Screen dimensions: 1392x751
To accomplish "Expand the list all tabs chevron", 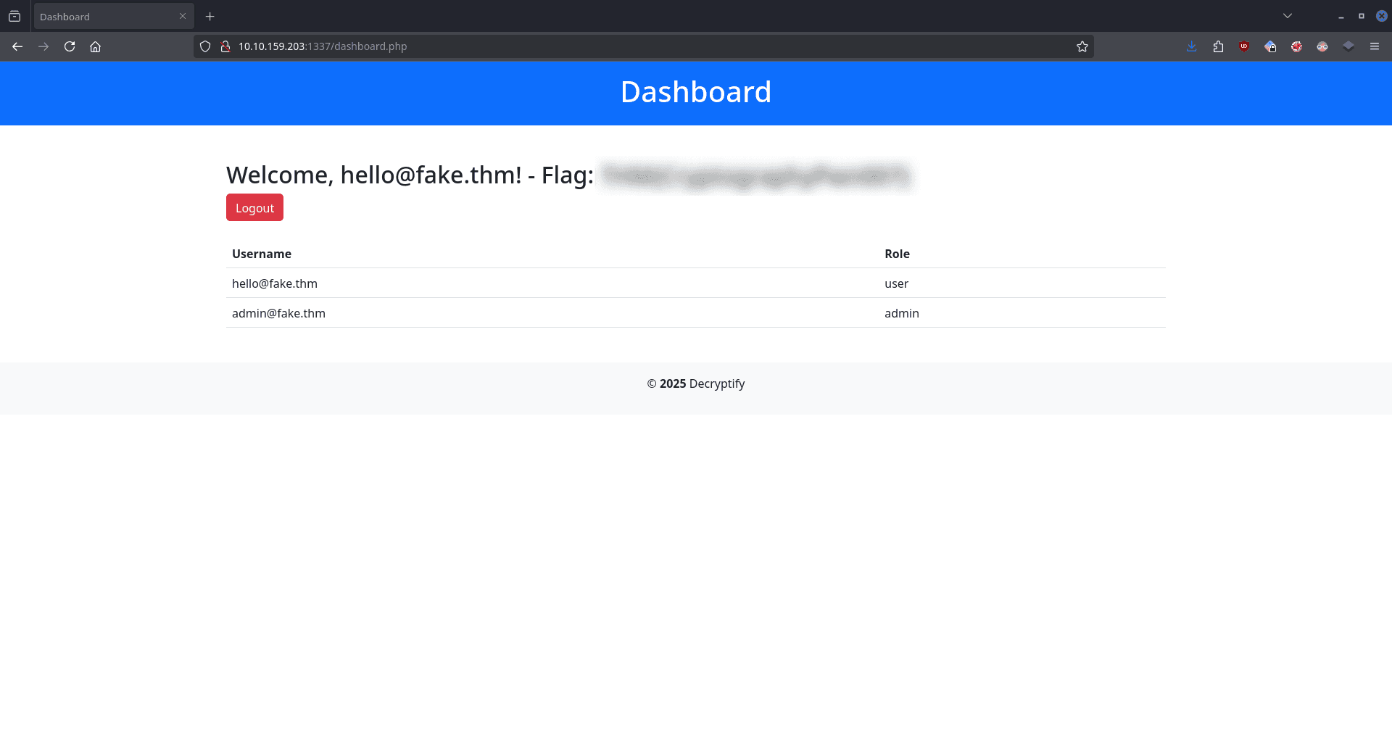I will (x=1288, y=16).
